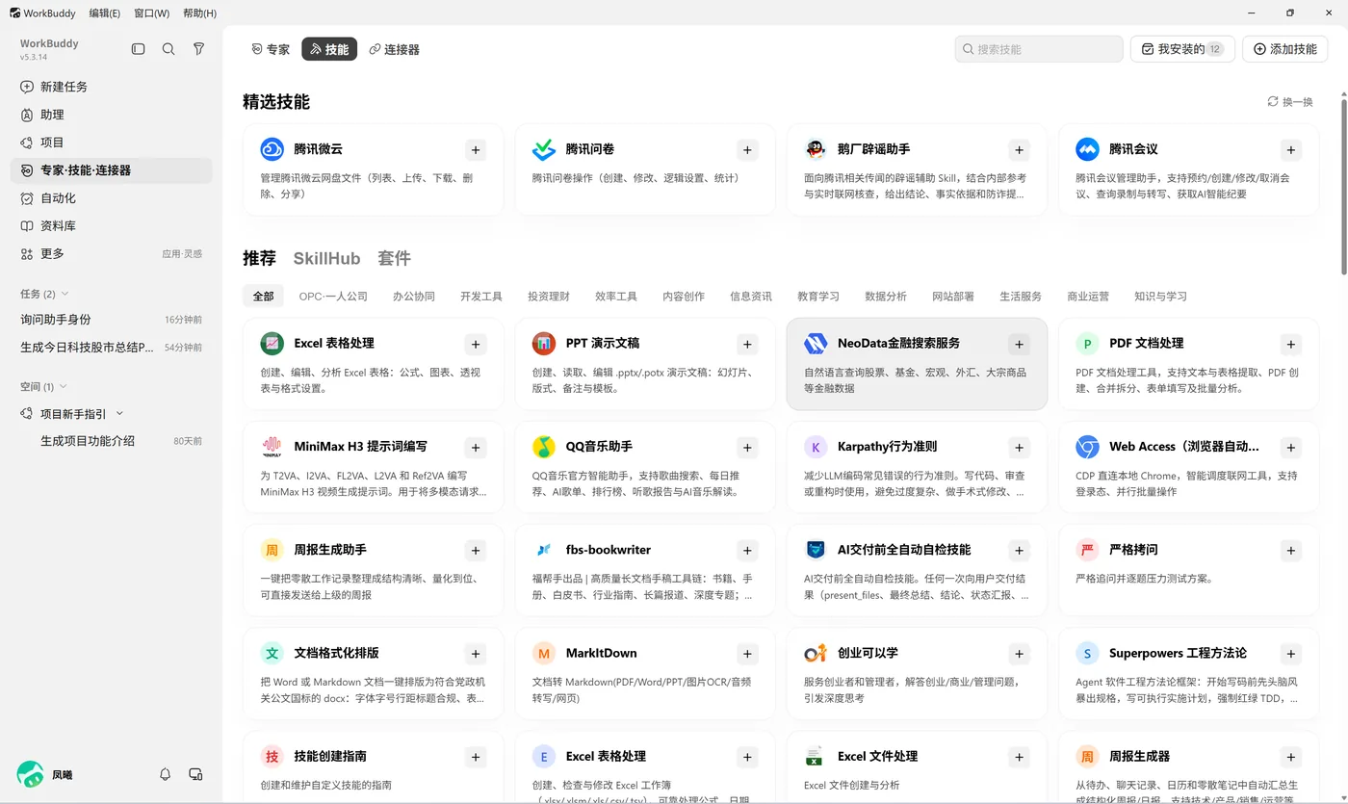Open the 腾讯会议 skill card icon

pos(1087,149)
